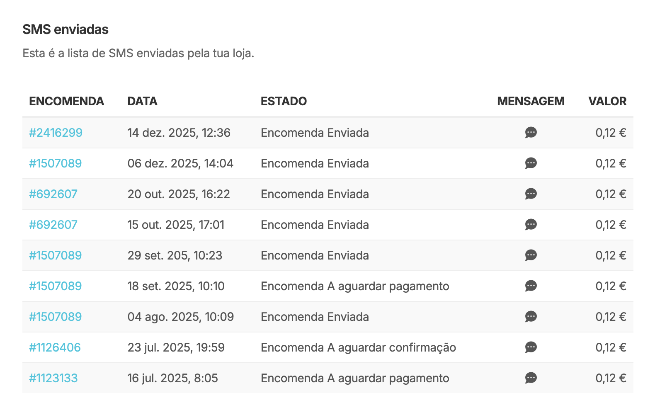Screen dimensions: 655x393
Task: Open order #692607 dated 15 out. 2025
Action: pyautogui.click(x=53, y=225)
